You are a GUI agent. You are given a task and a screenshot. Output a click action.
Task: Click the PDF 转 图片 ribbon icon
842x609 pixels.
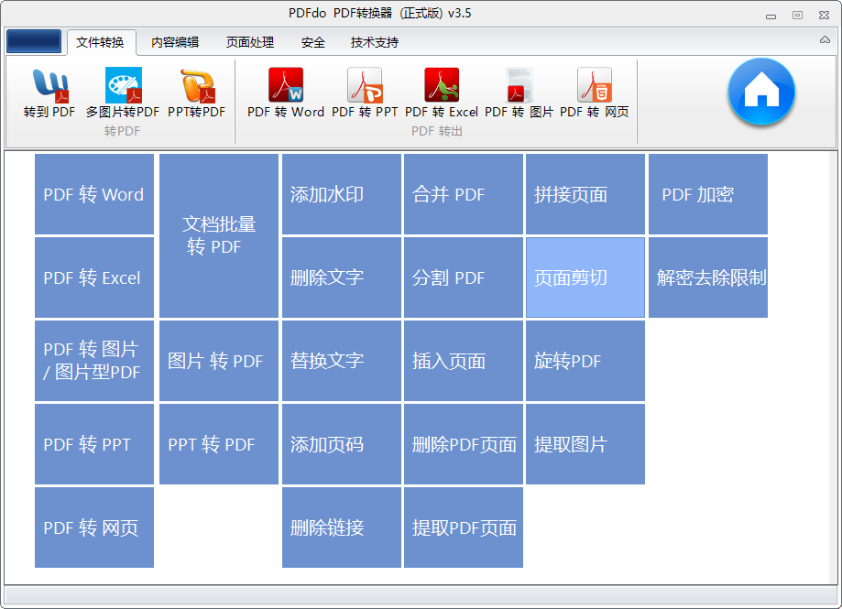[519, 92]
